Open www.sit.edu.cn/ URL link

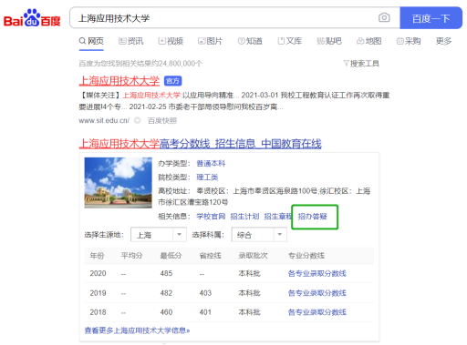pyautogui.click(x=104, y=121)
